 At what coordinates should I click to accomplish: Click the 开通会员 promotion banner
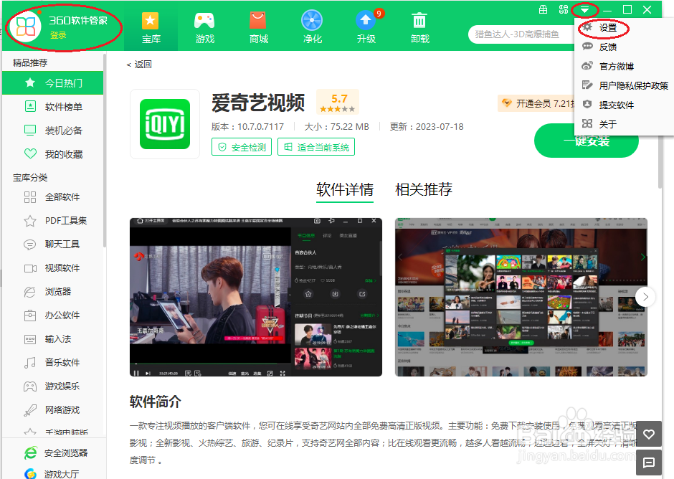click(x=536, y=103)
